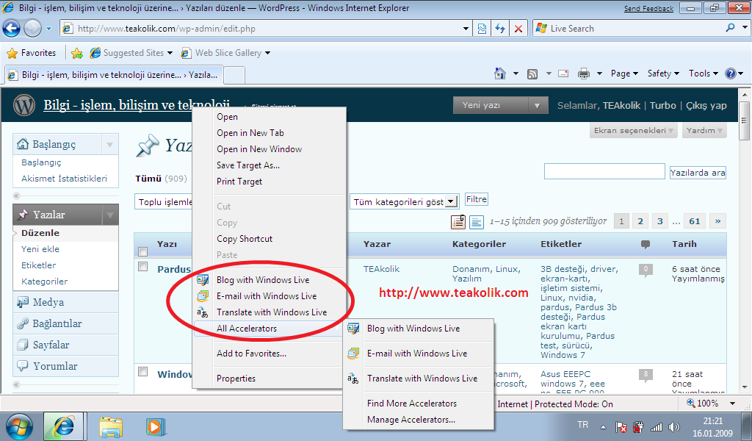752x441 pixels.
Task: Click the comment count bubble showing 8
Action: pos(646,374)
